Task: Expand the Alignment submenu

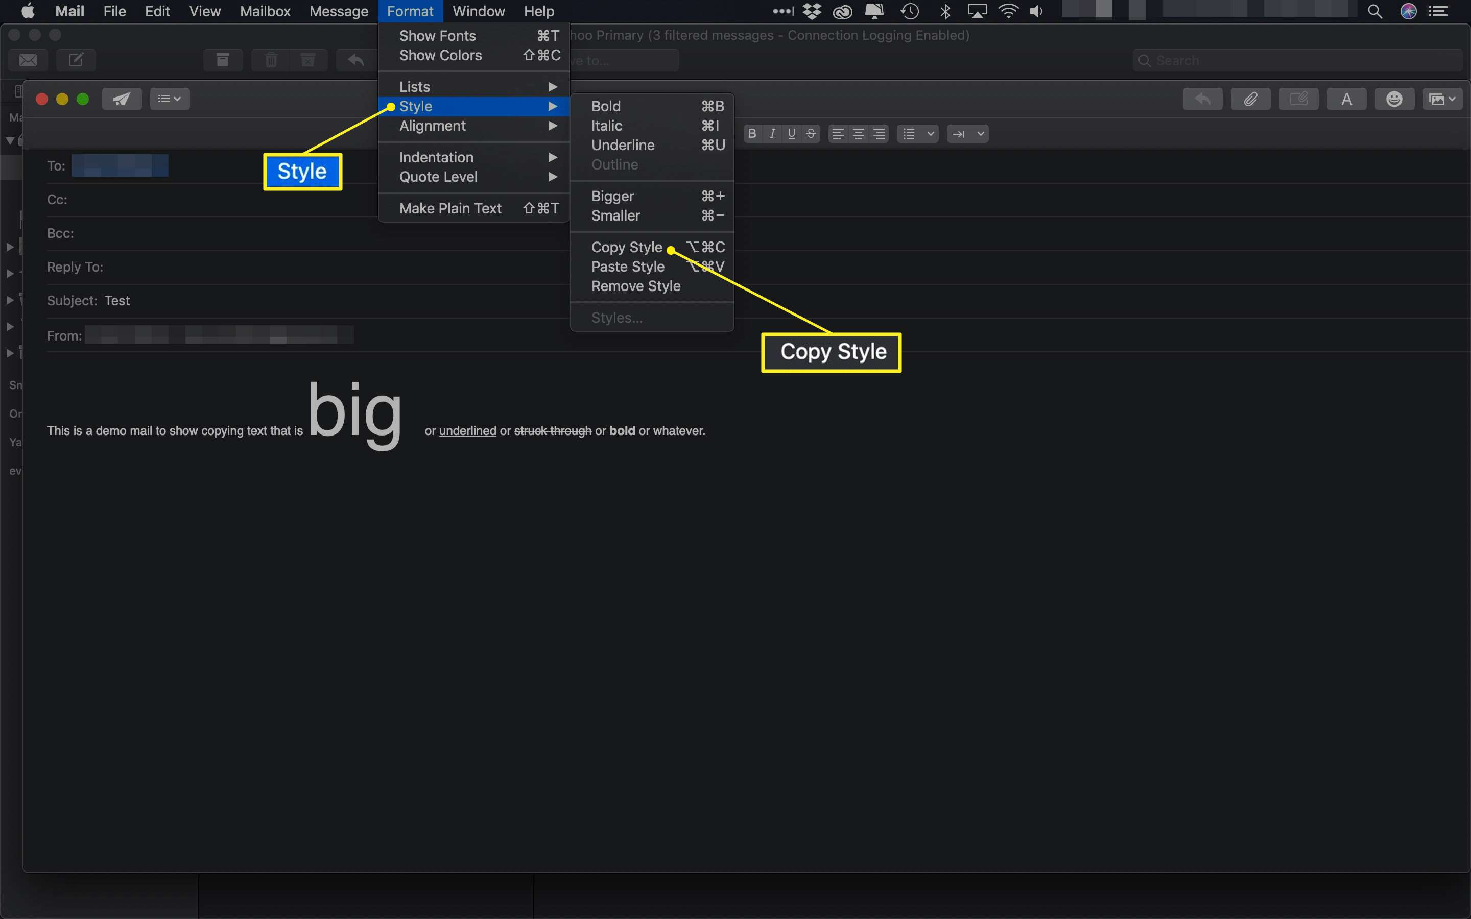Action: tap(473, 126)
